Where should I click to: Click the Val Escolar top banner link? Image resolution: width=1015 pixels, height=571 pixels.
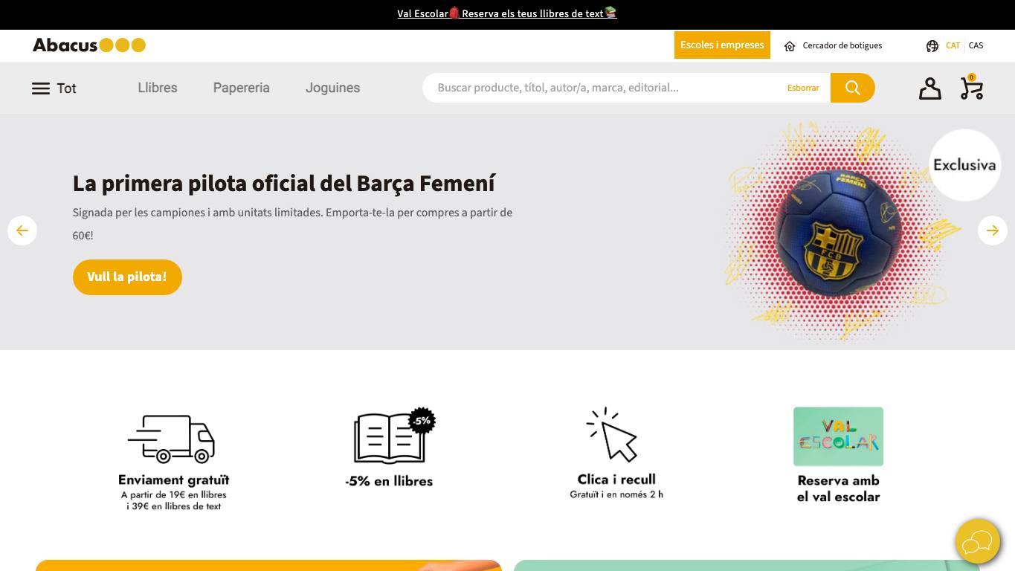point(507,13)
